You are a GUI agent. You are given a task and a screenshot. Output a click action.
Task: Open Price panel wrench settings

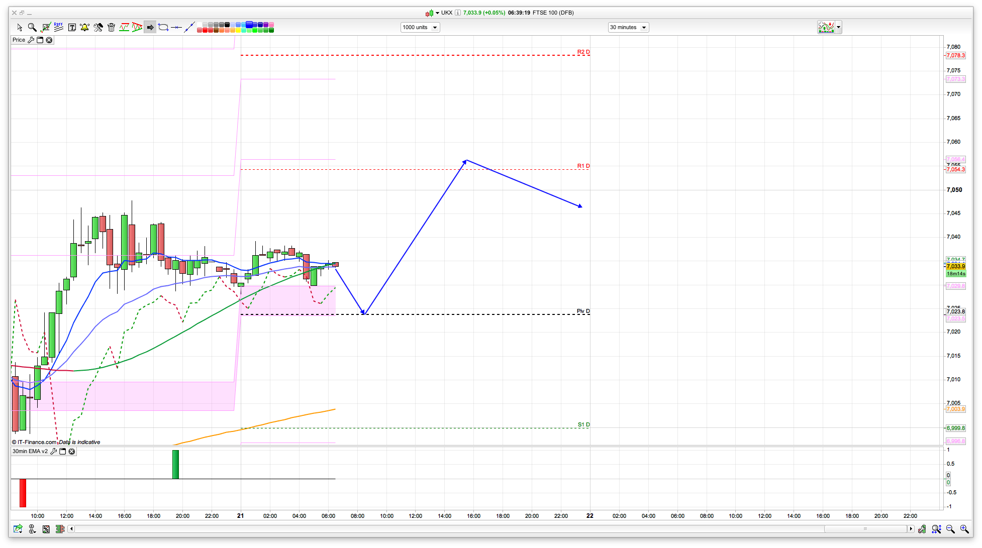[x=31, y=40]
